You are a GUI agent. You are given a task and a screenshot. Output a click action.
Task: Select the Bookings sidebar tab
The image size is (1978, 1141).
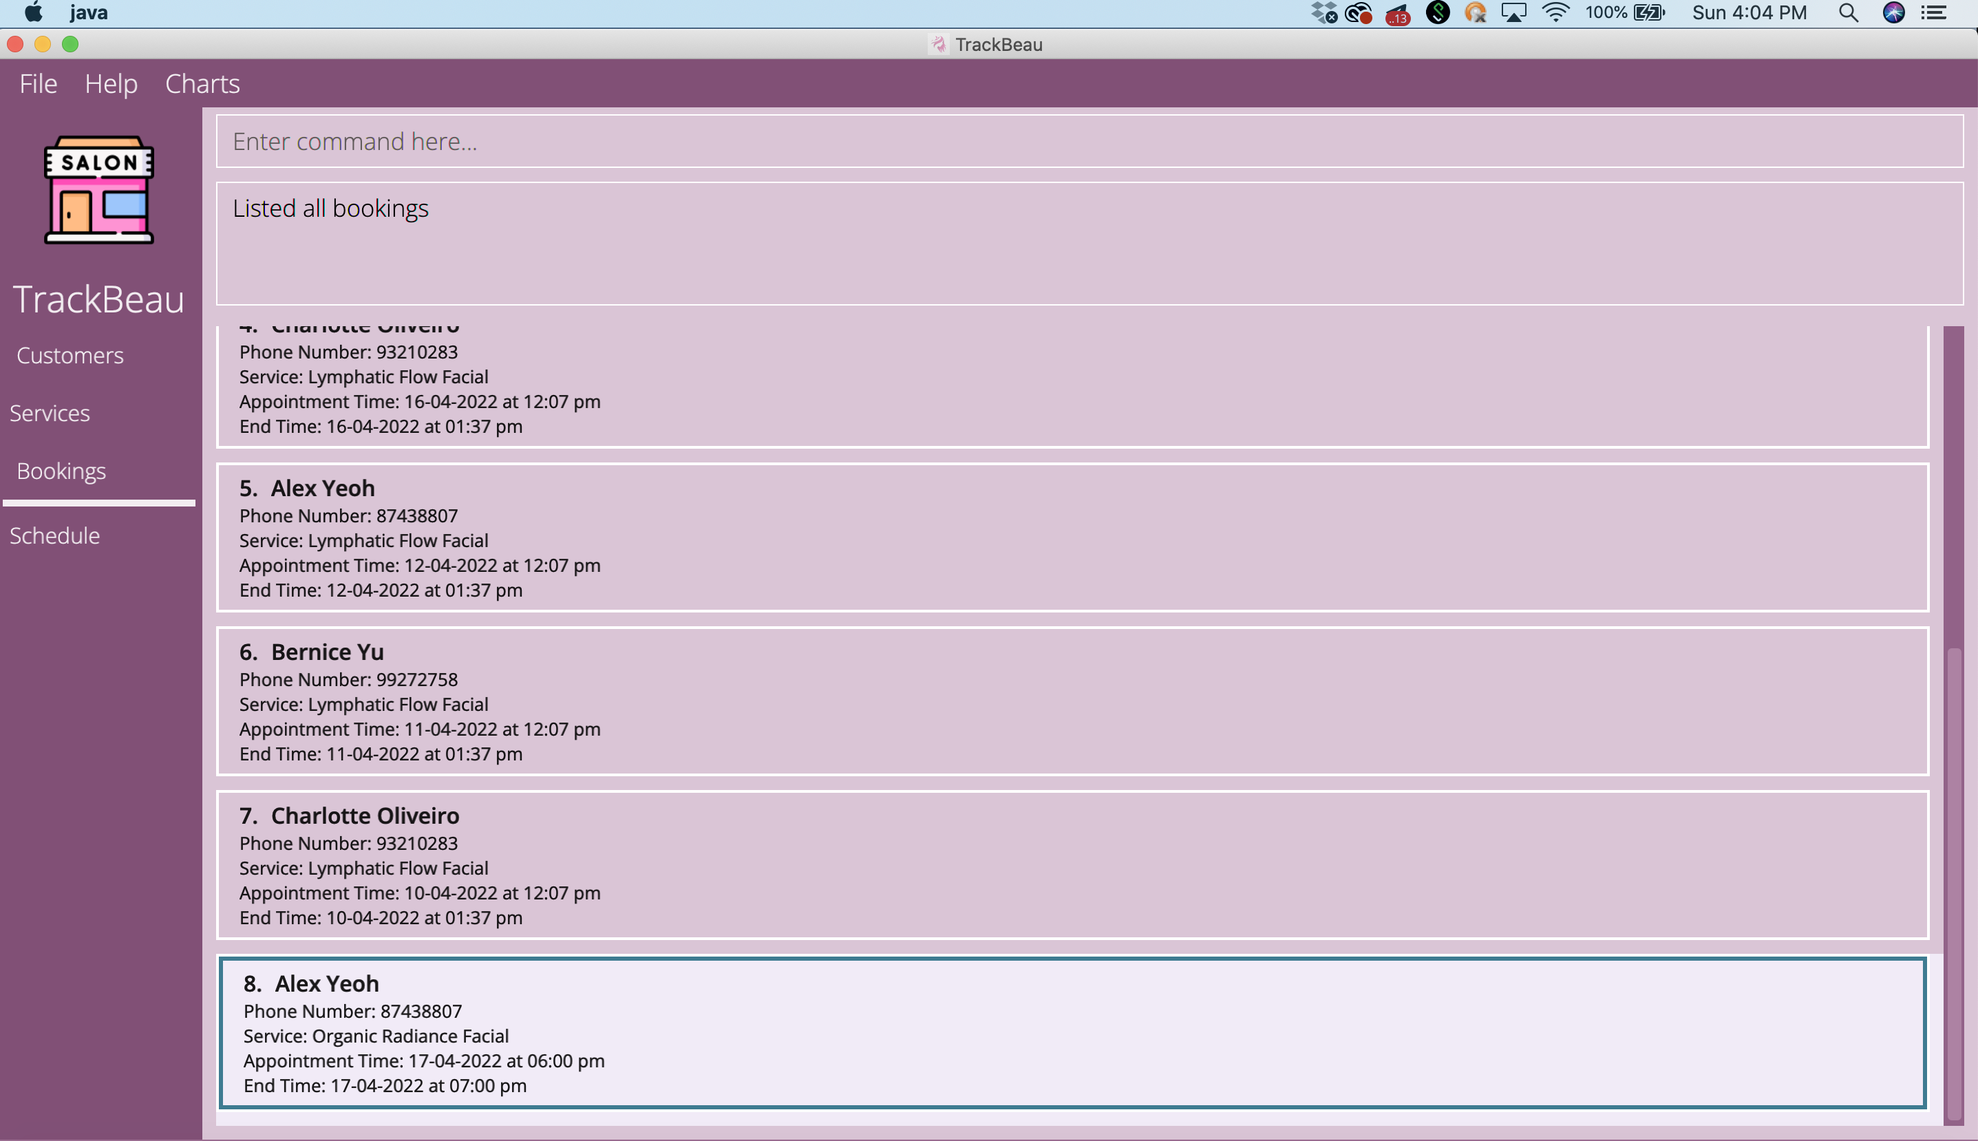[x=61, y=471]
